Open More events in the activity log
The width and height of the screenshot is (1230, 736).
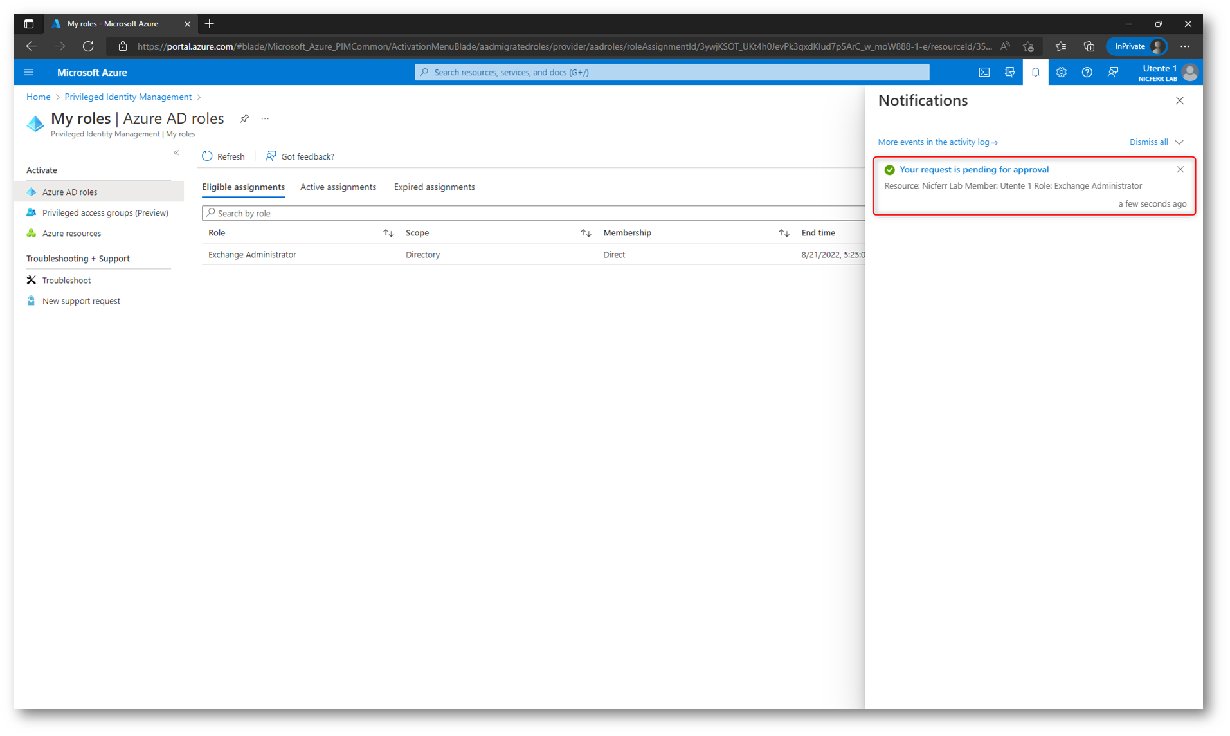click(937, 142)
